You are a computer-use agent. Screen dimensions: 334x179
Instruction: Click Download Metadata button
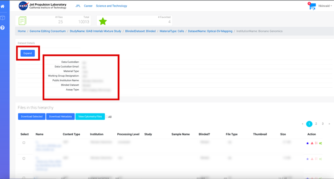click(x=61, y=117)
